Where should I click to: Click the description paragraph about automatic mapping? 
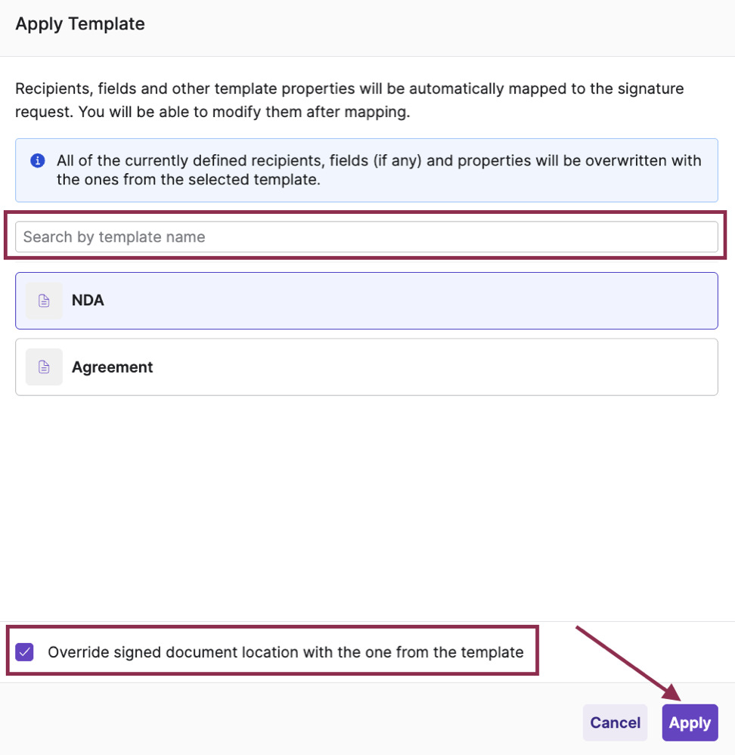tap(349, 101)
